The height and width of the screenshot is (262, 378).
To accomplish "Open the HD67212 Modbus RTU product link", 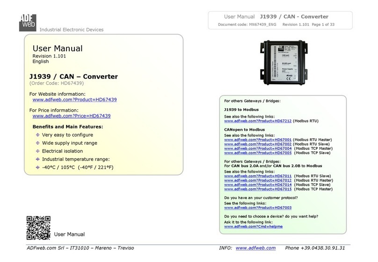I will tap(258, 121).
